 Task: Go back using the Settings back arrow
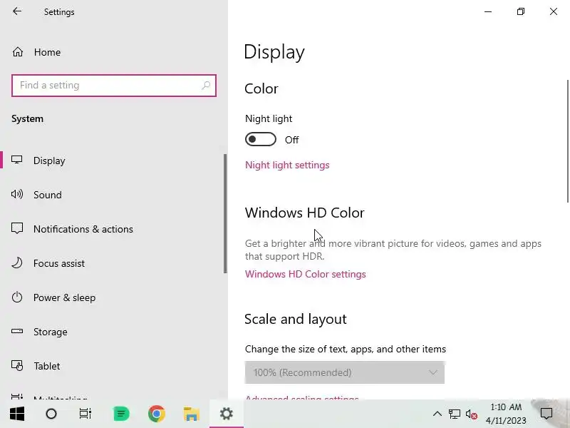[x=17, y=11]
